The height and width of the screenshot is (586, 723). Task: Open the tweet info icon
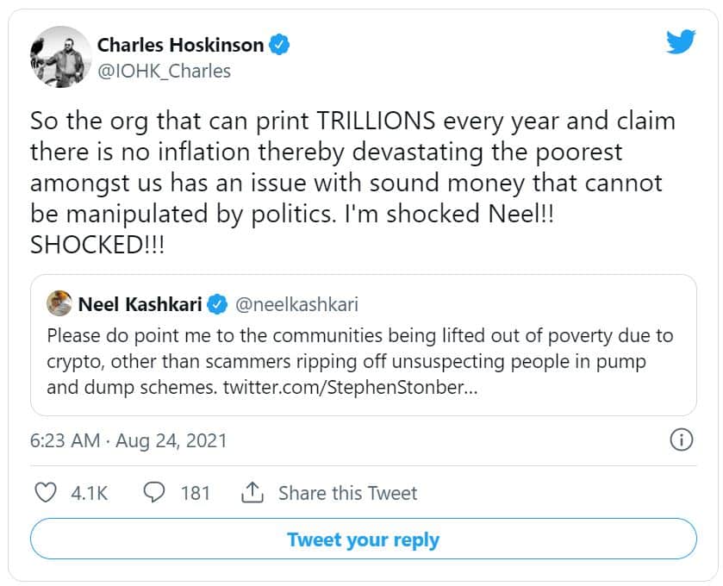tap(681, 440)
